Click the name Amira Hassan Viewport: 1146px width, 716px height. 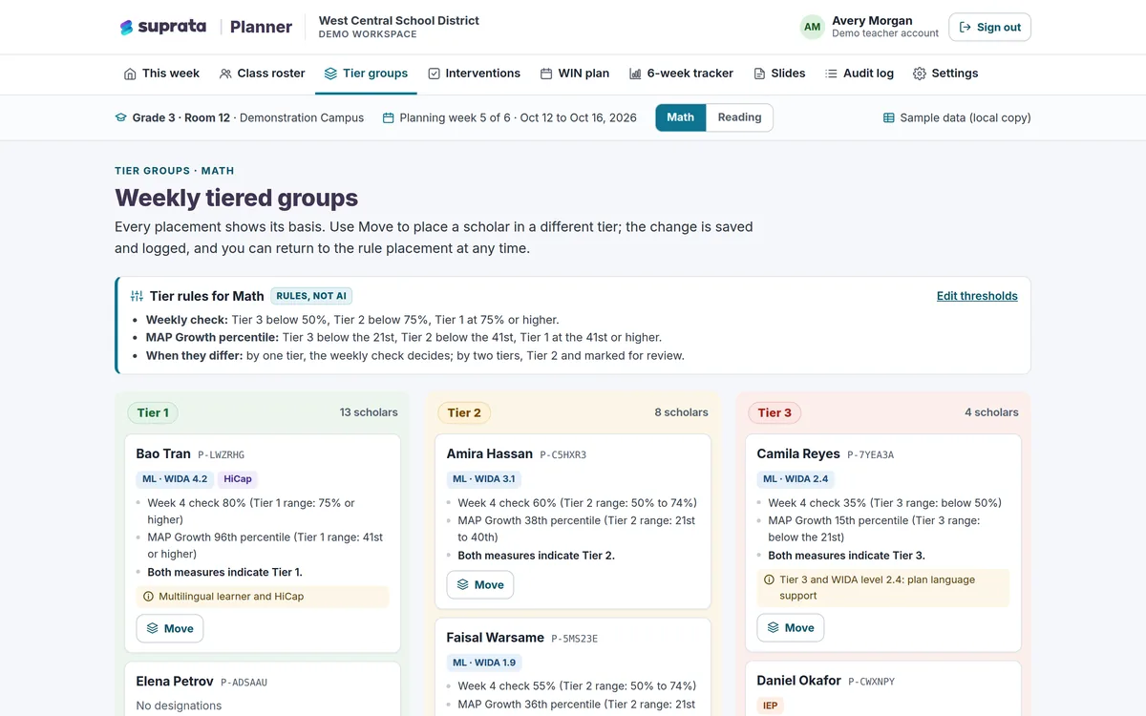click(x=490, y=453)
